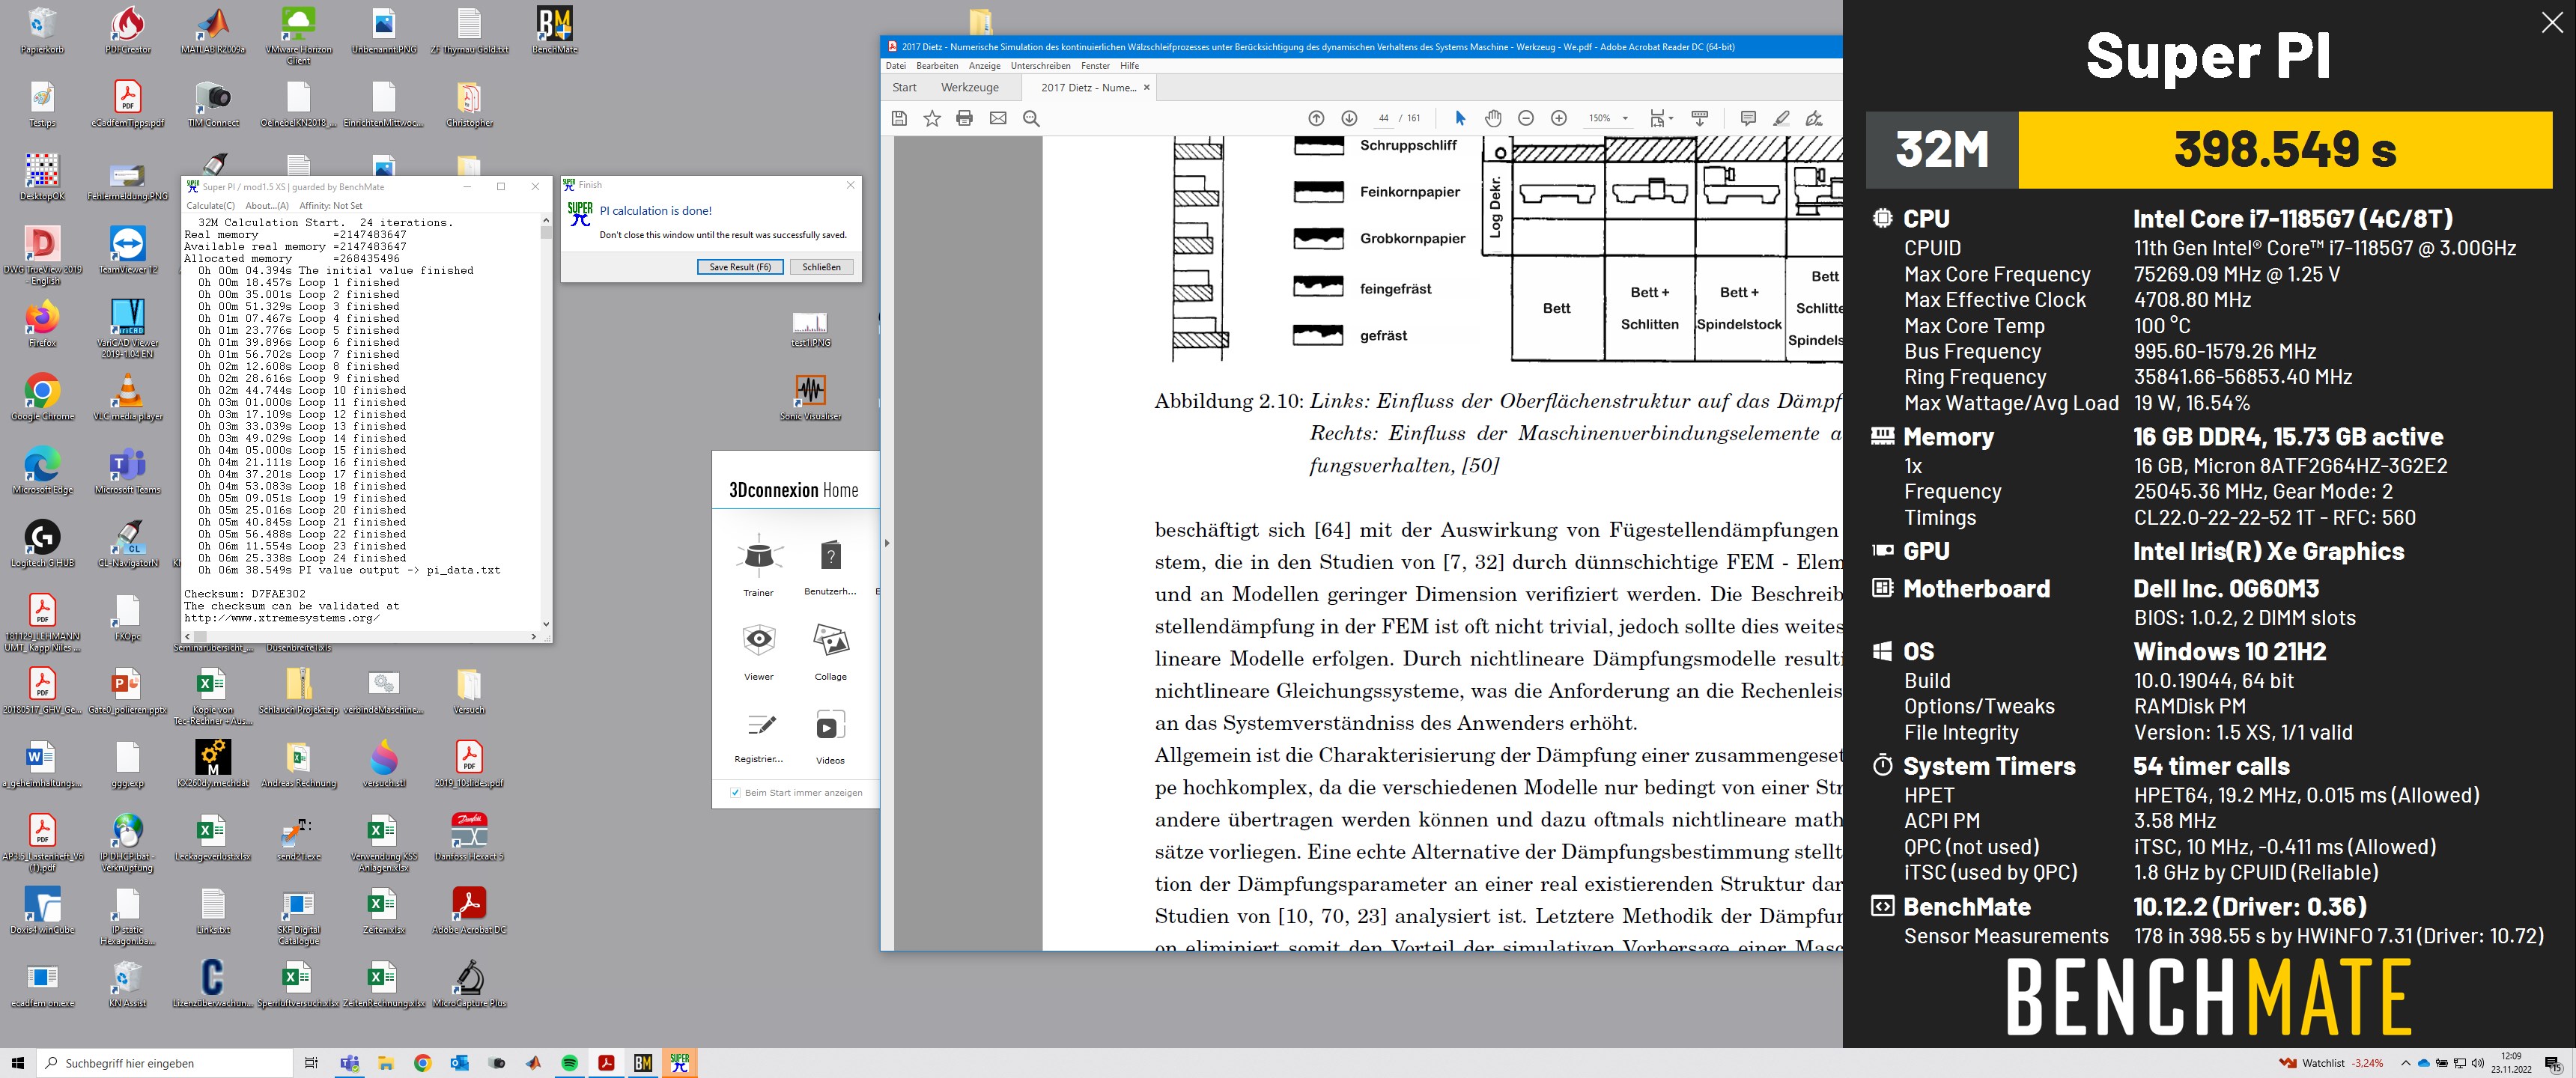The height and width of the screenshot is (1078, 2576).
Task: Open Super PI Calculate(C) menu
Action: point(210,206)
